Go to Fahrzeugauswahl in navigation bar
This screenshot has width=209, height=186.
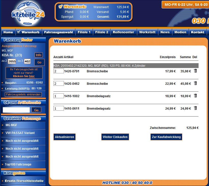(58, 32)
